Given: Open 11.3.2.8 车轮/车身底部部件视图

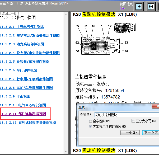Looking at the screenshot, I should click(26, 88).
